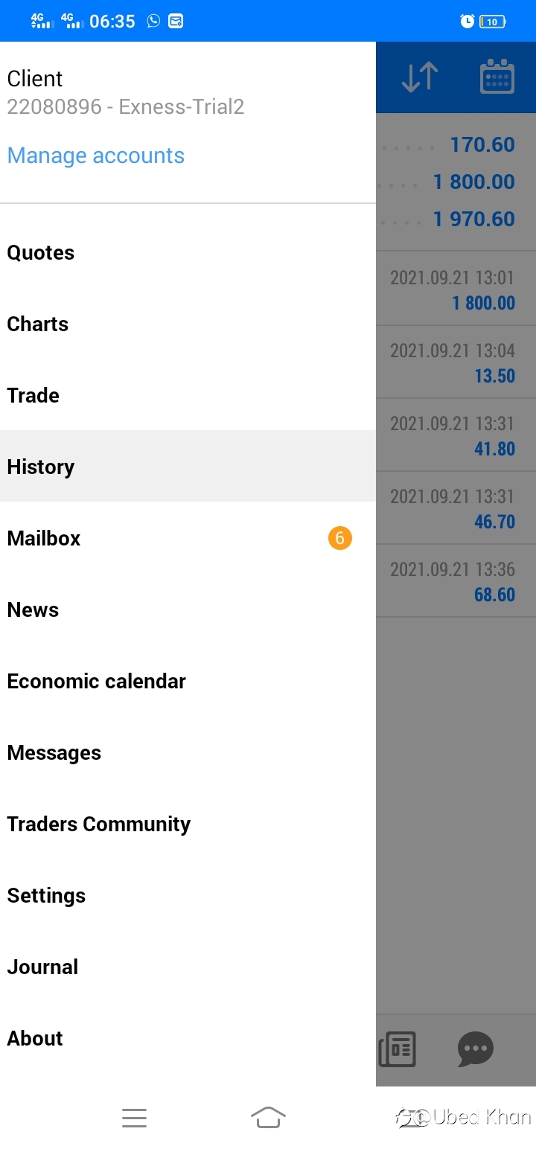Select Quotes in side menu
Viewport: 536px width, 1149px height.
(x=188, y=253)
